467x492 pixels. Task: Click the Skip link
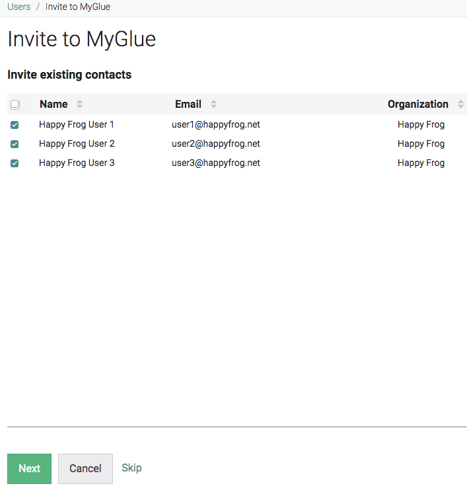131,468
